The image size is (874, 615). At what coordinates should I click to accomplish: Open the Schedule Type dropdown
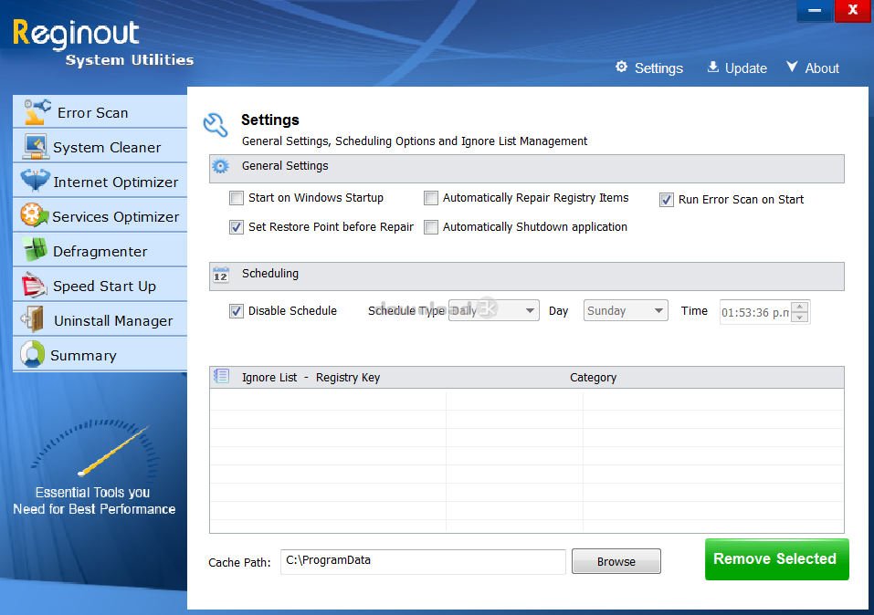click(494, 310)
